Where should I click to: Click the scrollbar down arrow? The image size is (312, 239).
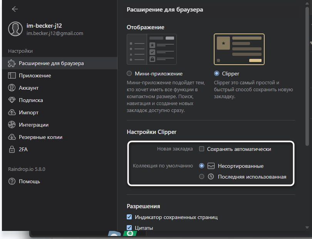point(307,227)
